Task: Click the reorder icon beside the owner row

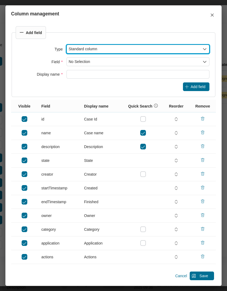Action: (176, 215)
